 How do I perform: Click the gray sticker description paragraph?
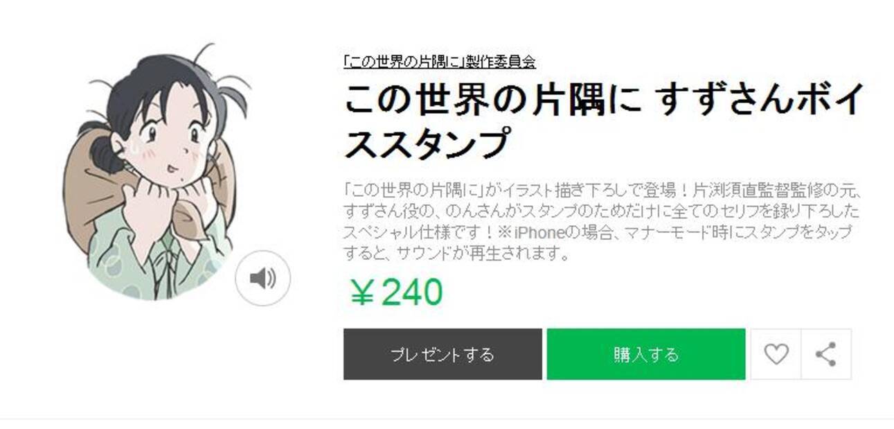coord(602,222)
